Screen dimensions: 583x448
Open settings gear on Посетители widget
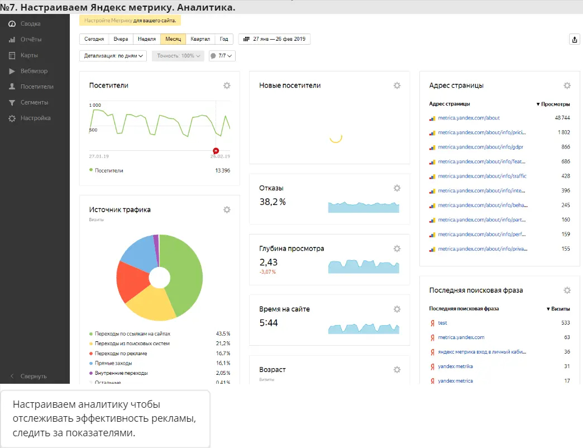tap(227, 85)
